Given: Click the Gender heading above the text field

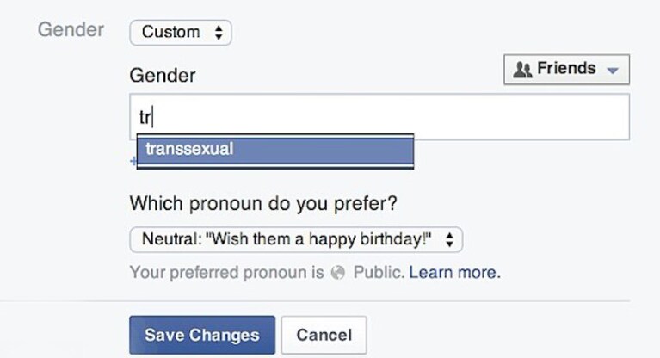Looking at the screenshot, I should [x=163, y=76].
